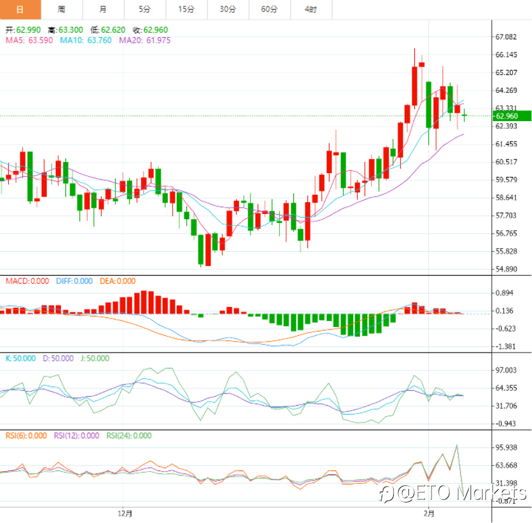Open the 5分 timeframe tab
Viewport: 532px width, 523px height.
[145, 10]
